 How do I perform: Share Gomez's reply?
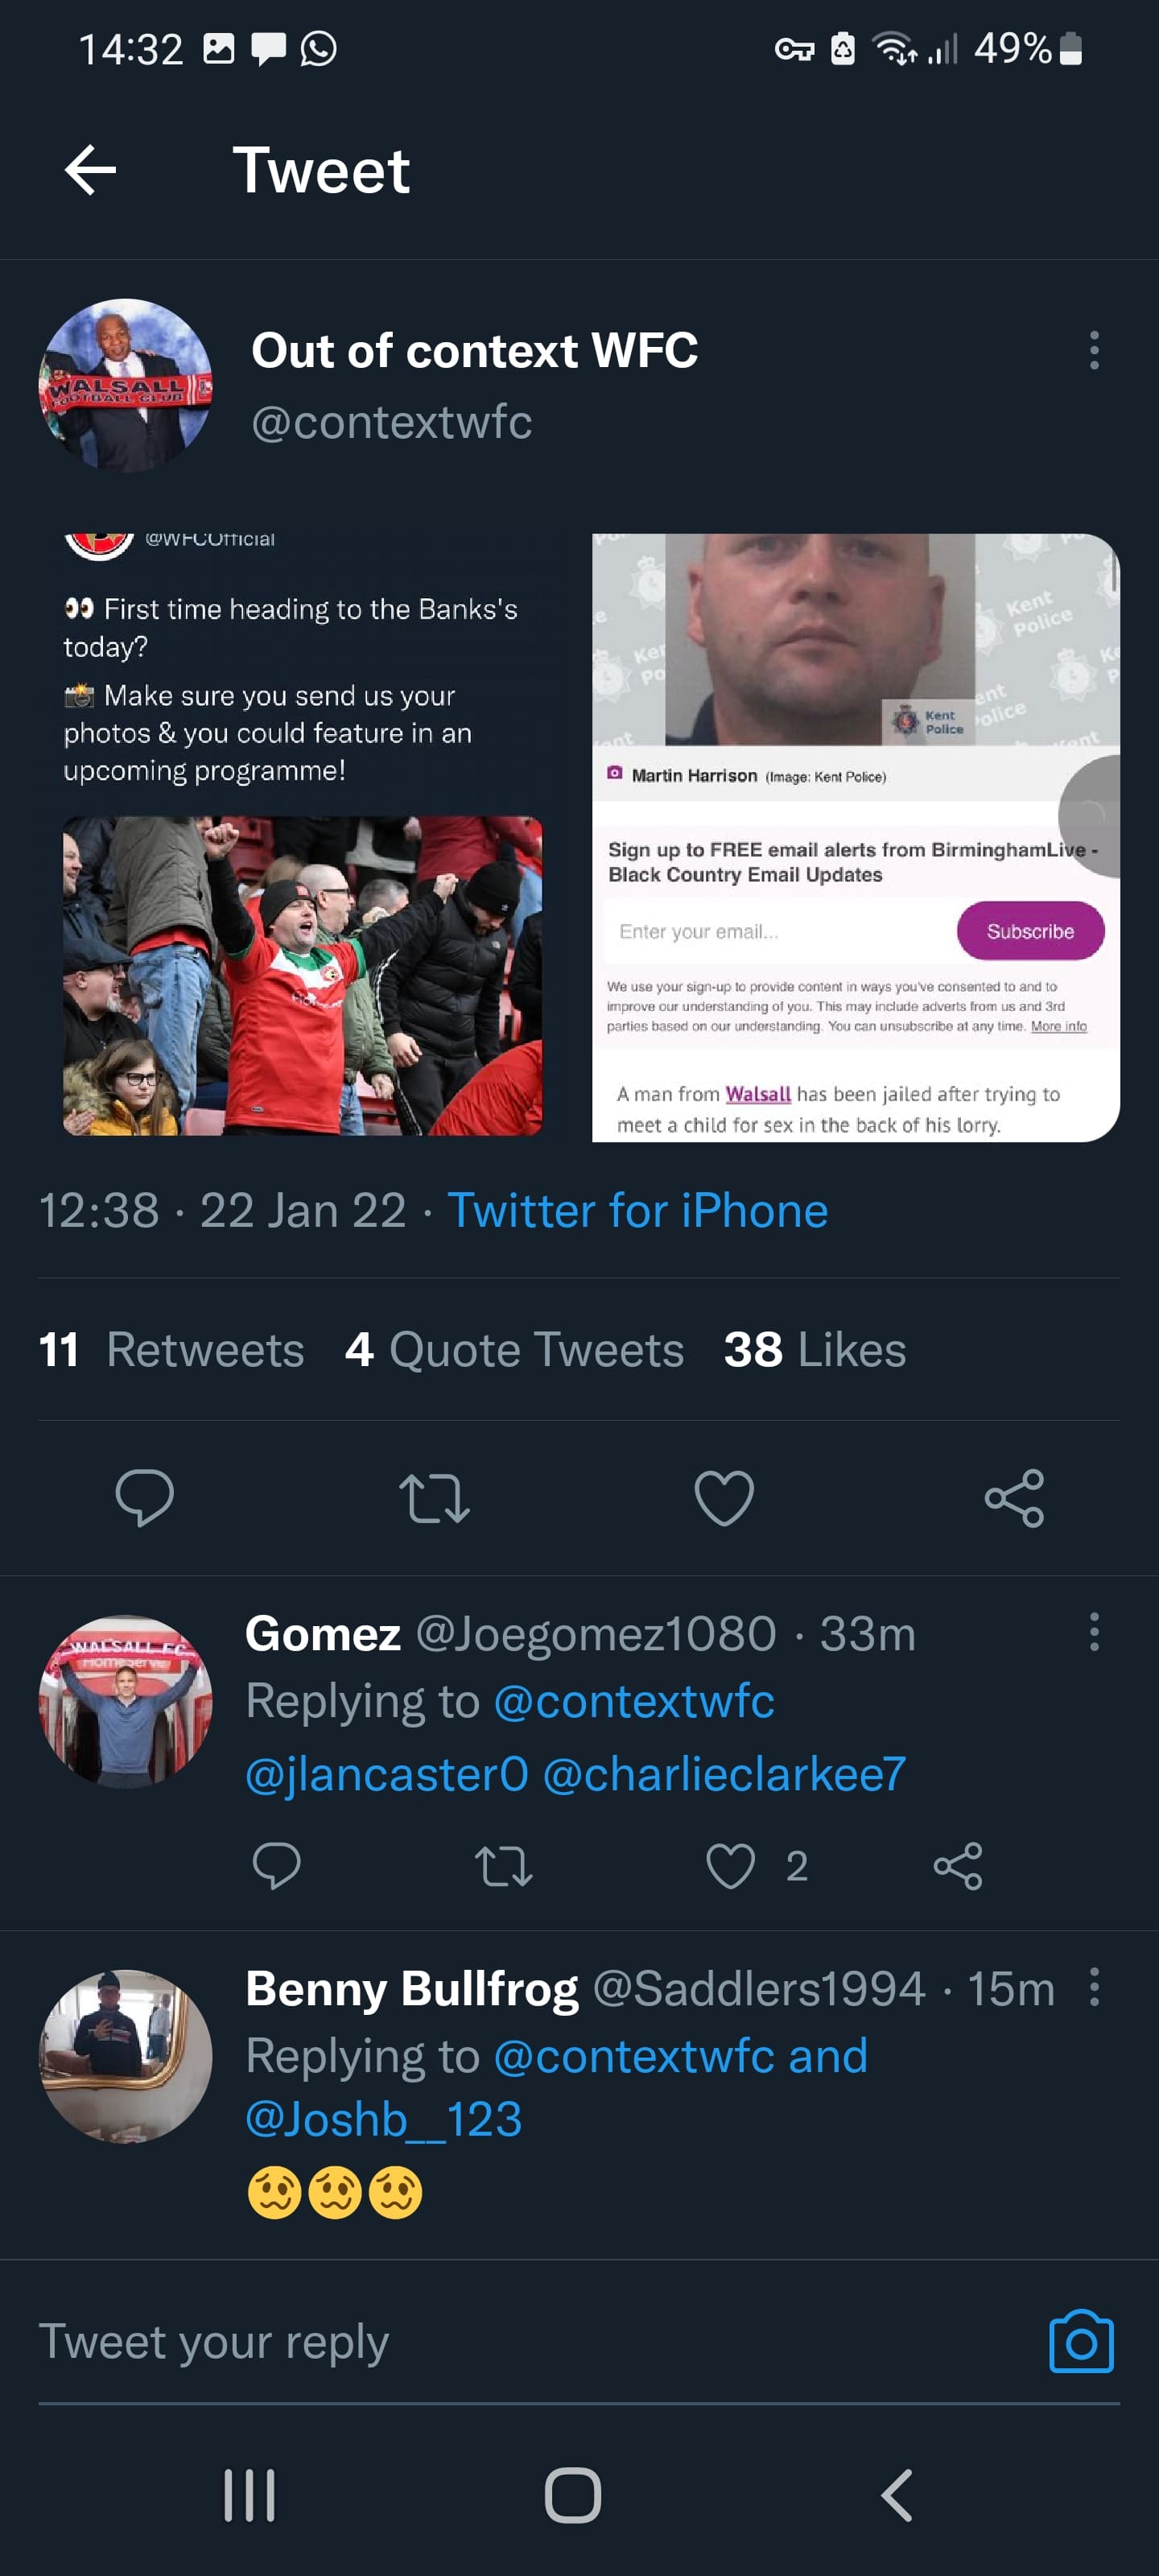[958, 1866]
